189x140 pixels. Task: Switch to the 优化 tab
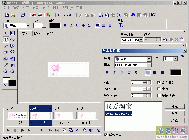(37, 34)
